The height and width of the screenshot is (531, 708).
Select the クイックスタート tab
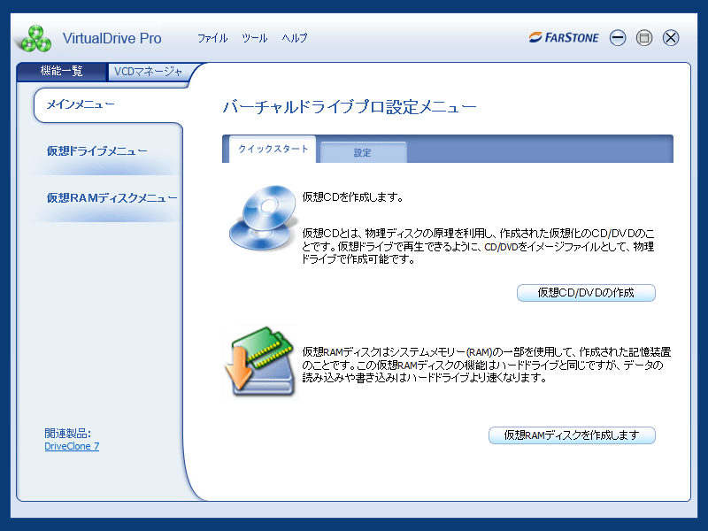273,149
